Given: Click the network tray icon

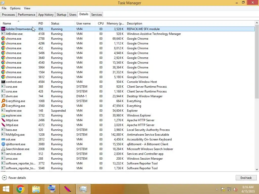Looking at the screenshot, I should pyautogui.click(x=229, y=189).
